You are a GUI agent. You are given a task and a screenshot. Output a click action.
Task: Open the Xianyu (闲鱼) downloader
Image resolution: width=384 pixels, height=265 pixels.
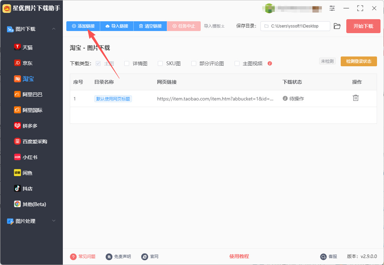point(23,173)
